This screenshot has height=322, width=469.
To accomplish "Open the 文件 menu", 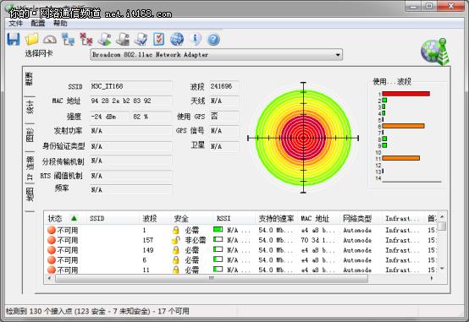I will (x=15, y=24).
